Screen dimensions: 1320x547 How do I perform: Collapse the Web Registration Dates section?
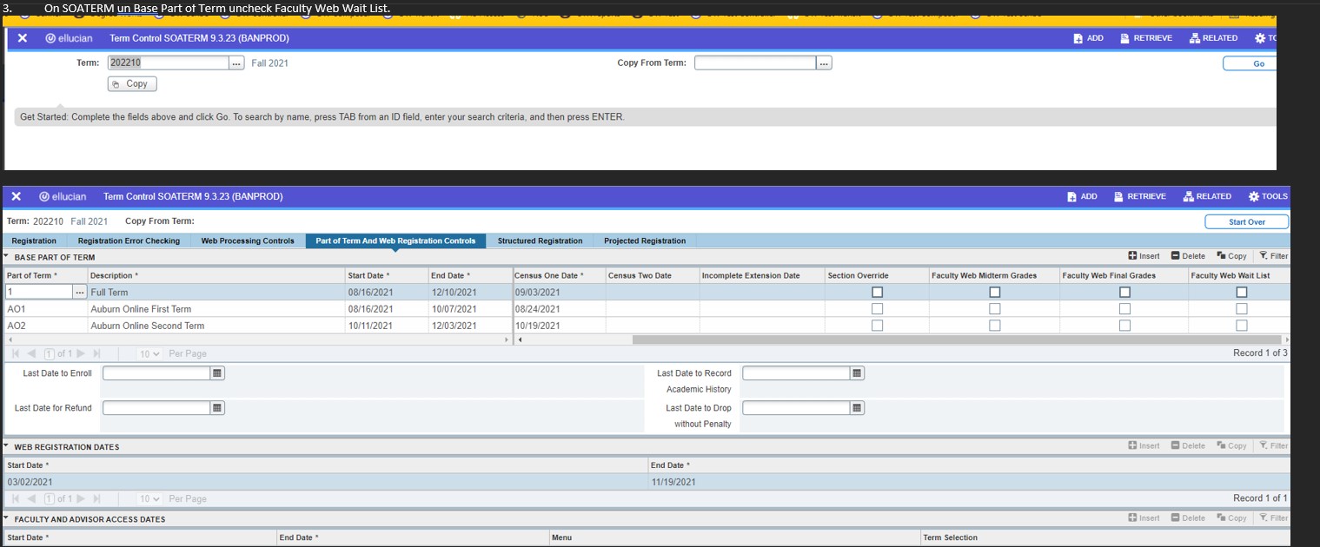[x=8, y=446]
